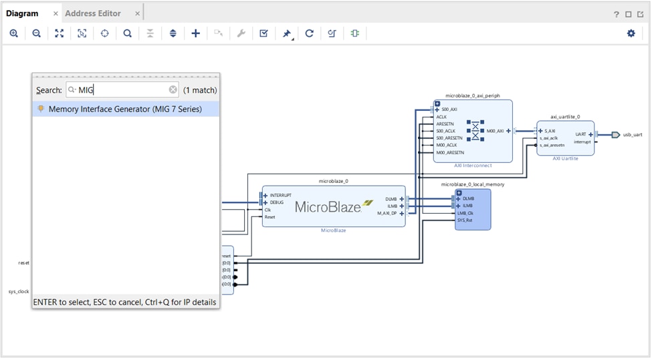This screenshot has height=358, width=652.
Task: Switch to the Address Editor tab
Action: (x=93, y=13)
